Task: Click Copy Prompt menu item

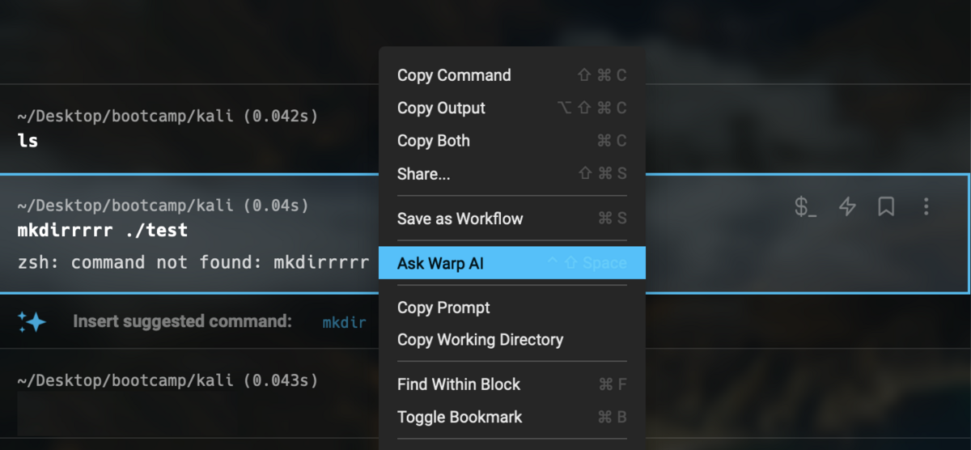Action: click(x=512, y=308)
